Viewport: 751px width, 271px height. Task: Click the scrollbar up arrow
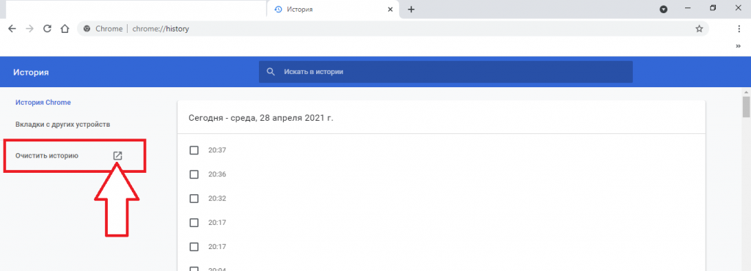click(746, 92)
